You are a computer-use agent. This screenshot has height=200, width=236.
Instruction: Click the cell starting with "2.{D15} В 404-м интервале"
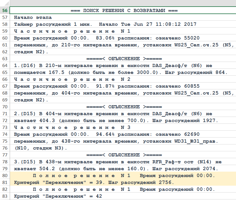tap(113, 114)
